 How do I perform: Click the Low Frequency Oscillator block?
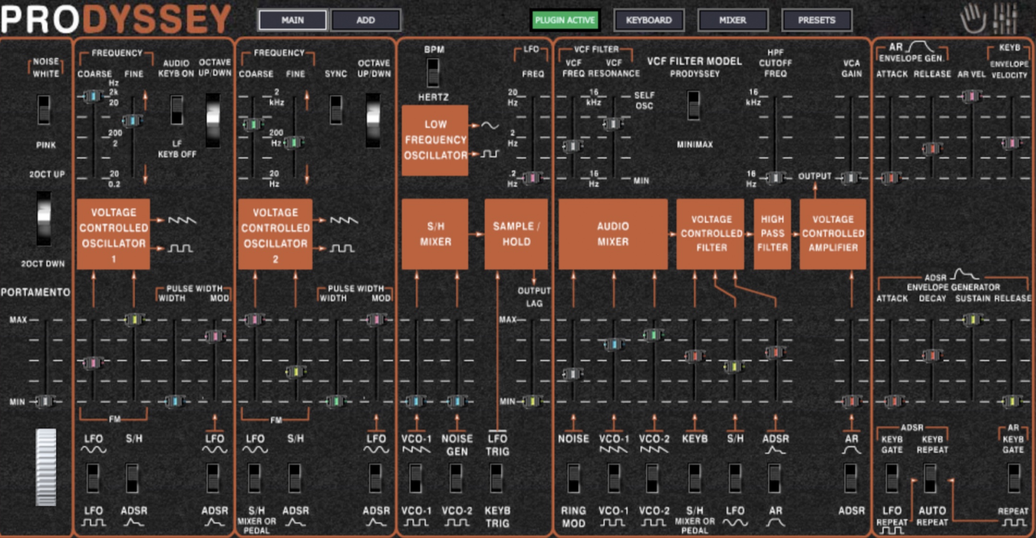435,140
